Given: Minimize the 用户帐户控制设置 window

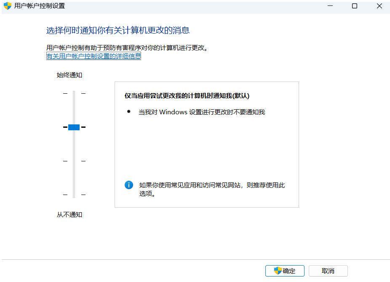Looking at the screenshot, I should 330,6.
